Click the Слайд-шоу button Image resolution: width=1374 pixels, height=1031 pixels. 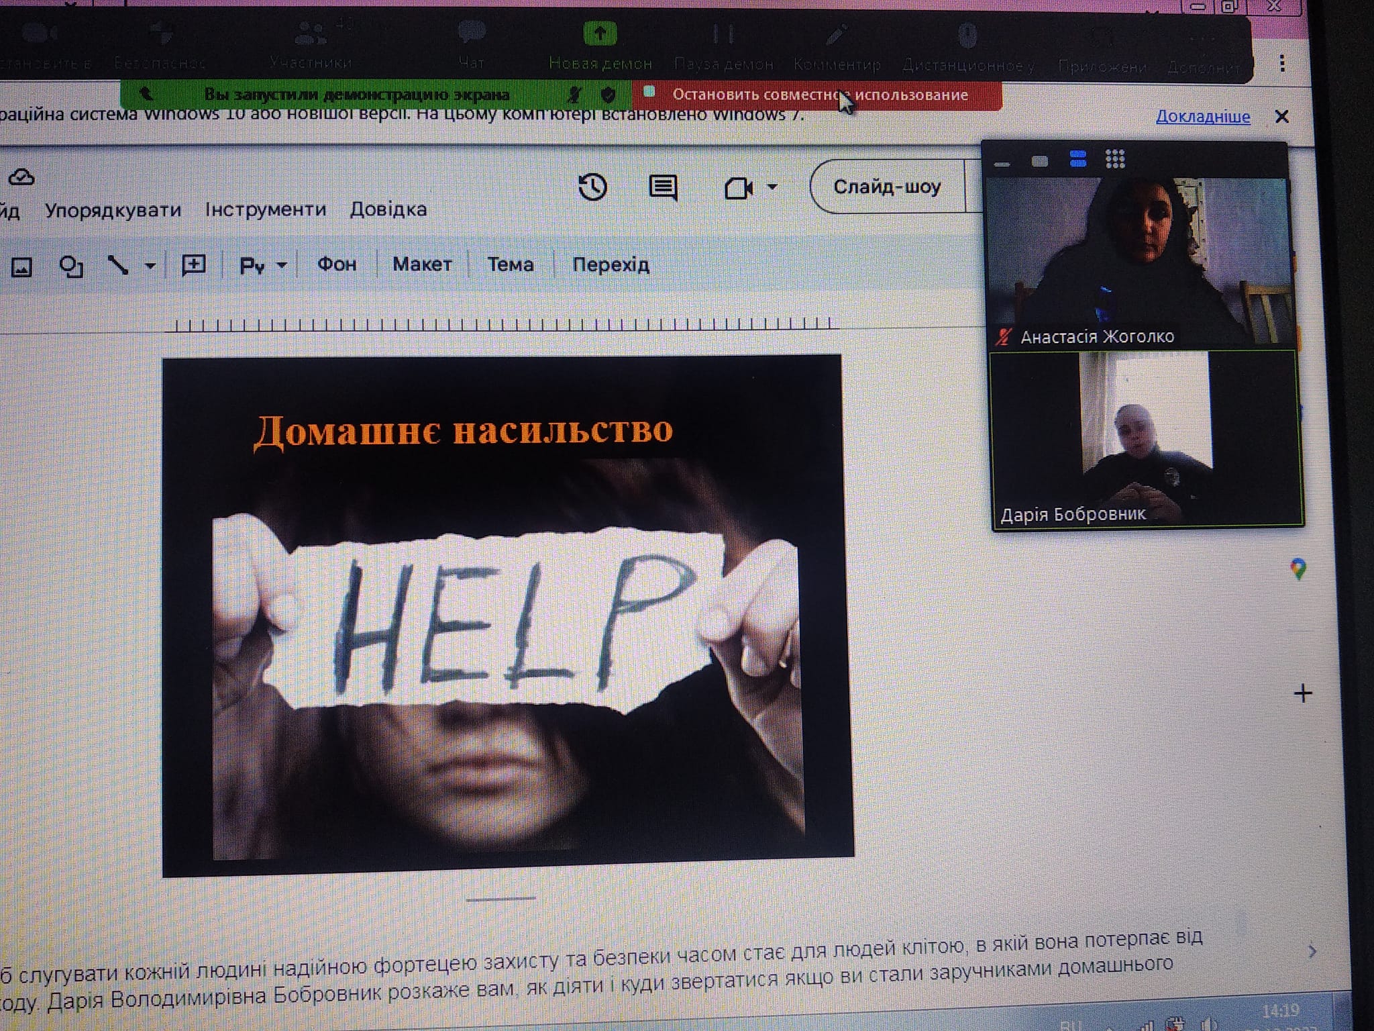(x=886, y=187)
